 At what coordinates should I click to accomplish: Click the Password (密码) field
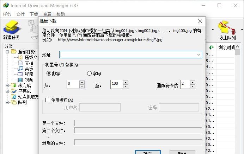click(x=179, y=108)
